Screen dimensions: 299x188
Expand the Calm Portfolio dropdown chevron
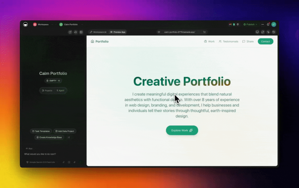click(x=82, y=25)
